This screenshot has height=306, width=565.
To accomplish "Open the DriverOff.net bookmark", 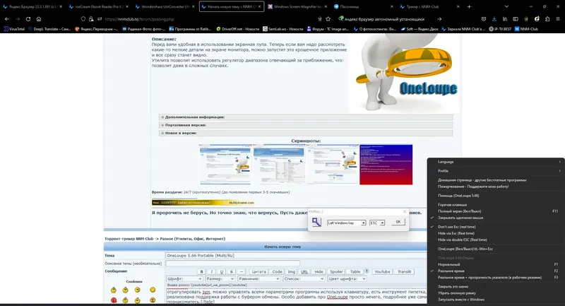I will [x=237, y=29].
